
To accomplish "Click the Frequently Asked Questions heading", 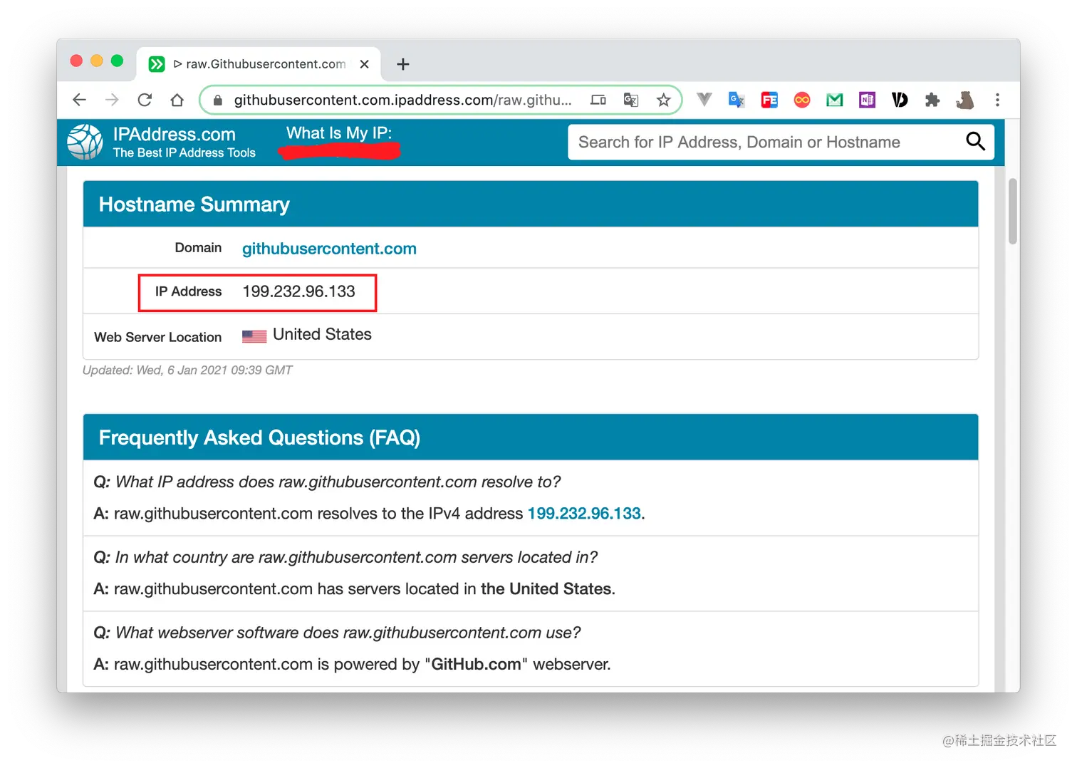I will (259, 437).
